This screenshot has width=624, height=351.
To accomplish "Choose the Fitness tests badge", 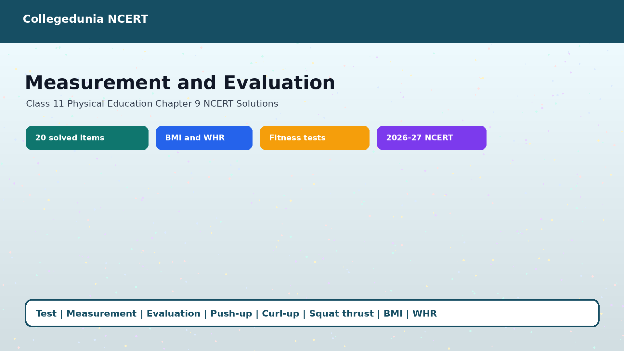I will pyautogui.click(x=315, y=138).
